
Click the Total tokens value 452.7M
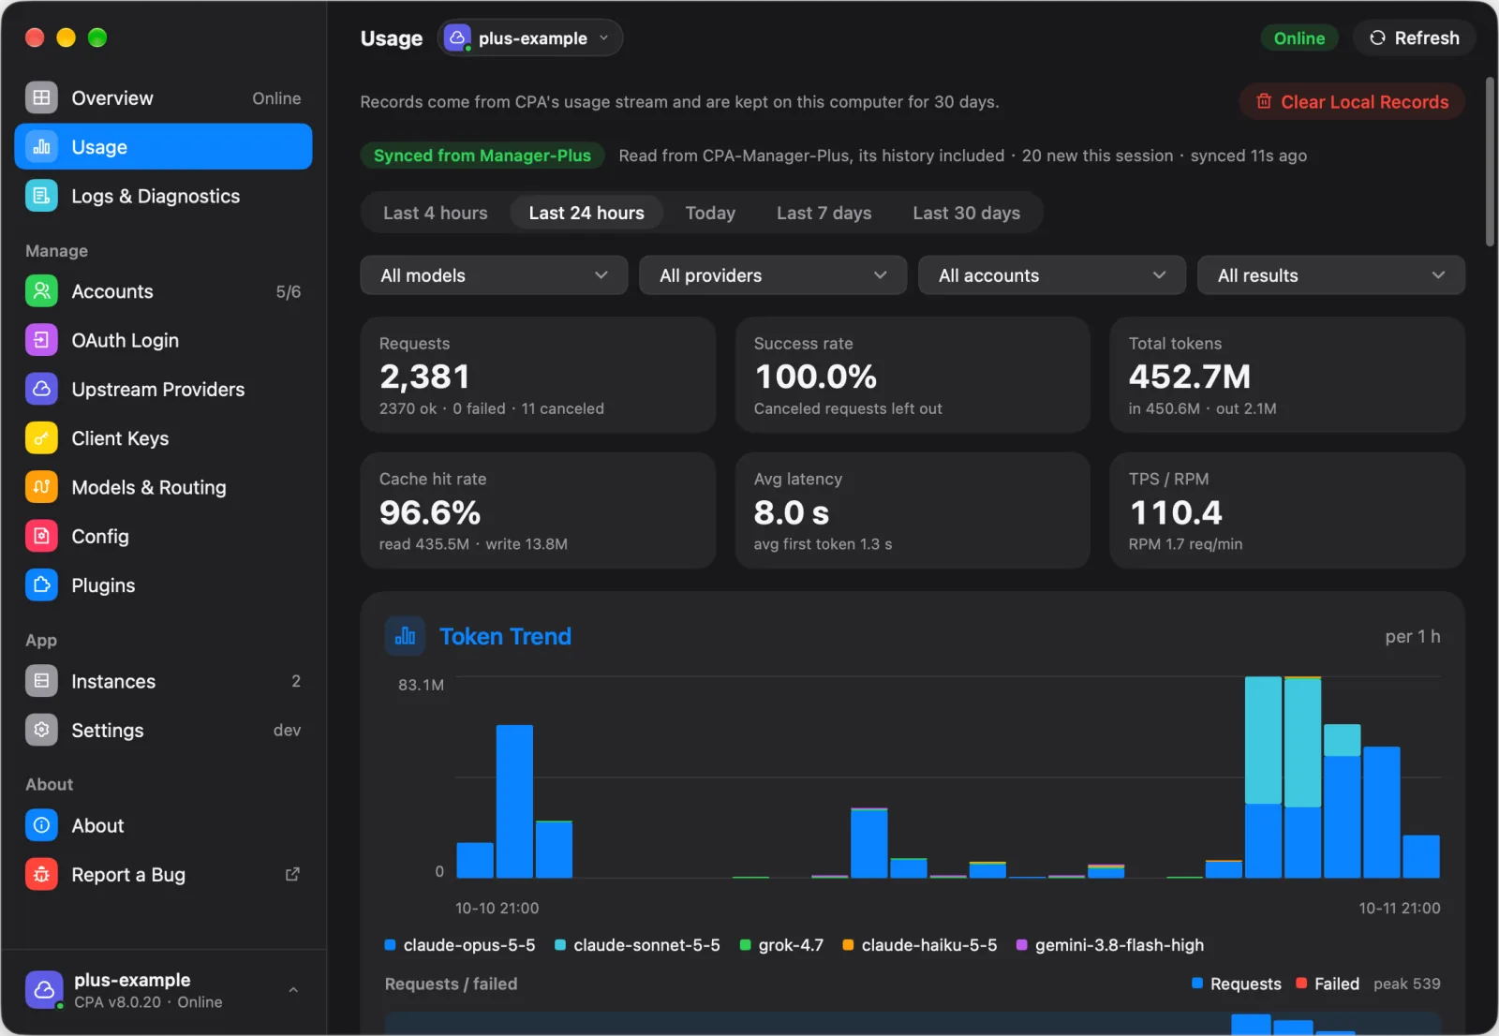tap(1190, 377)
